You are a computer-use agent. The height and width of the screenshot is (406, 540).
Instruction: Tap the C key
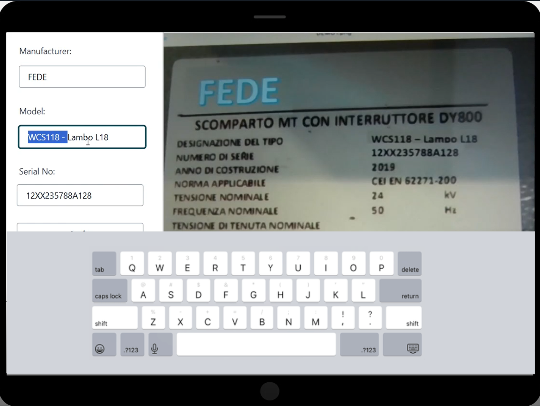coord(208,318)
